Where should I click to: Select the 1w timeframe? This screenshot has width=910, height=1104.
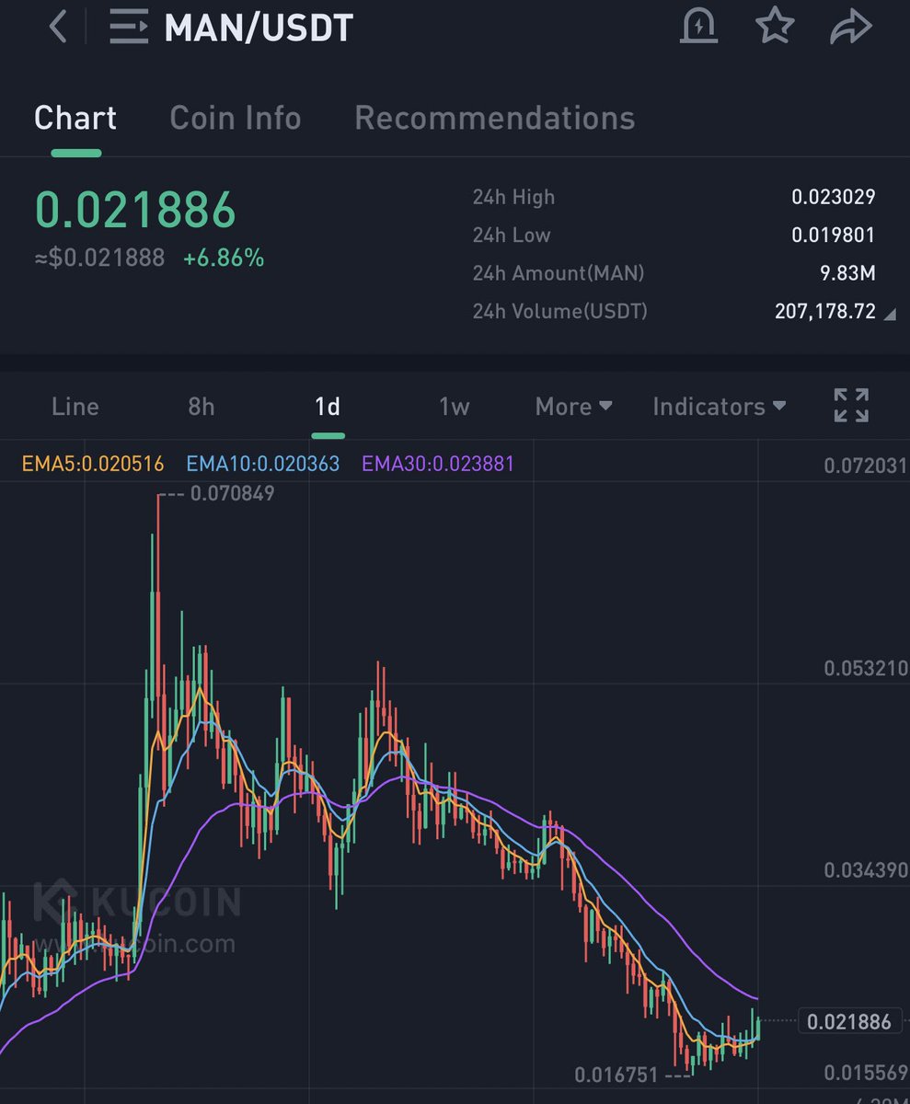(454, 406)
